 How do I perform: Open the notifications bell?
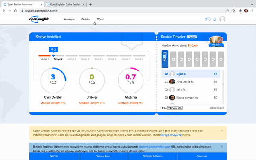coord(215,20)
